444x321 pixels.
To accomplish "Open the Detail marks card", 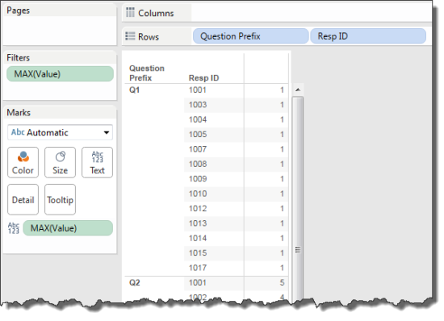I will tap(23, 199).
